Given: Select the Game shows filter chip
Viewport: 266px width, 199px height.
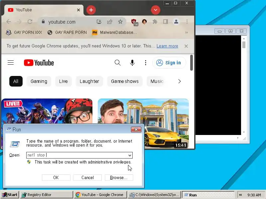Looking at the screenshot, I should (125, 81).
